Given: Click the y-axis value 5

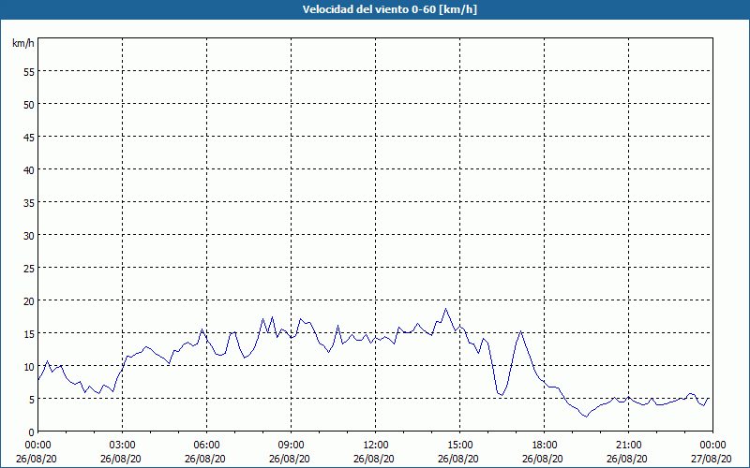Looking at the screenshot, I should coord(32,400).
